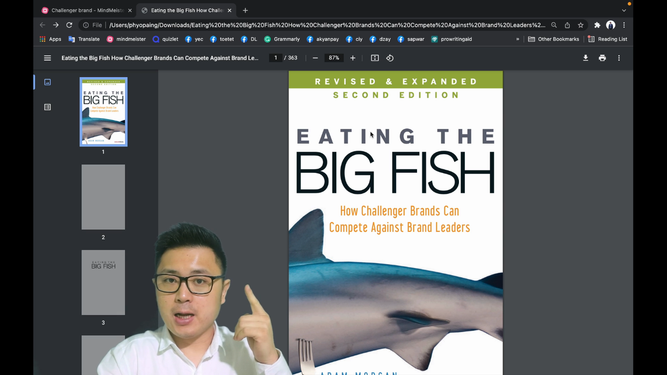Viewport: 667px width, 375px height.
Task: Open the Reading List
Action: click(x=608, y=39)
